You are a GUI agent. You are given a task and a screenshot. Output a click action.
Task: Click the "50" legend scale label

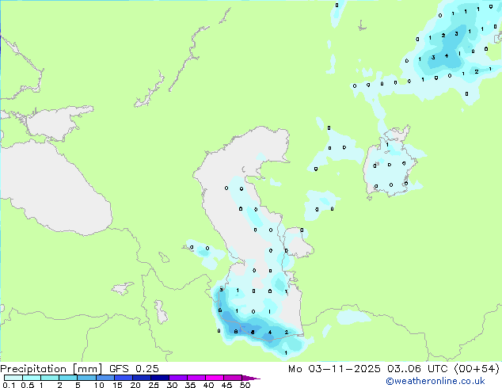pyautogui.click(x=245, y=385)
